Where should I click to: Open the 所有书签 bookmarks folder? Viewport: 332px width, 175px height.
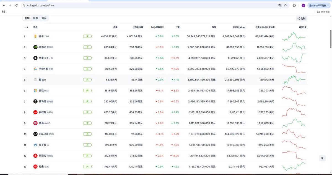(323, 12)
